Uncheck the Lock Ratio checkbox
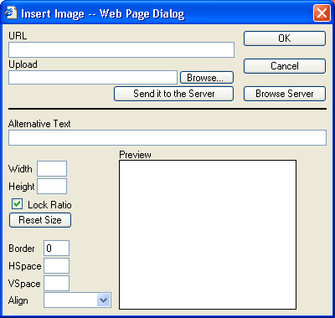 [x=17, y=204]
